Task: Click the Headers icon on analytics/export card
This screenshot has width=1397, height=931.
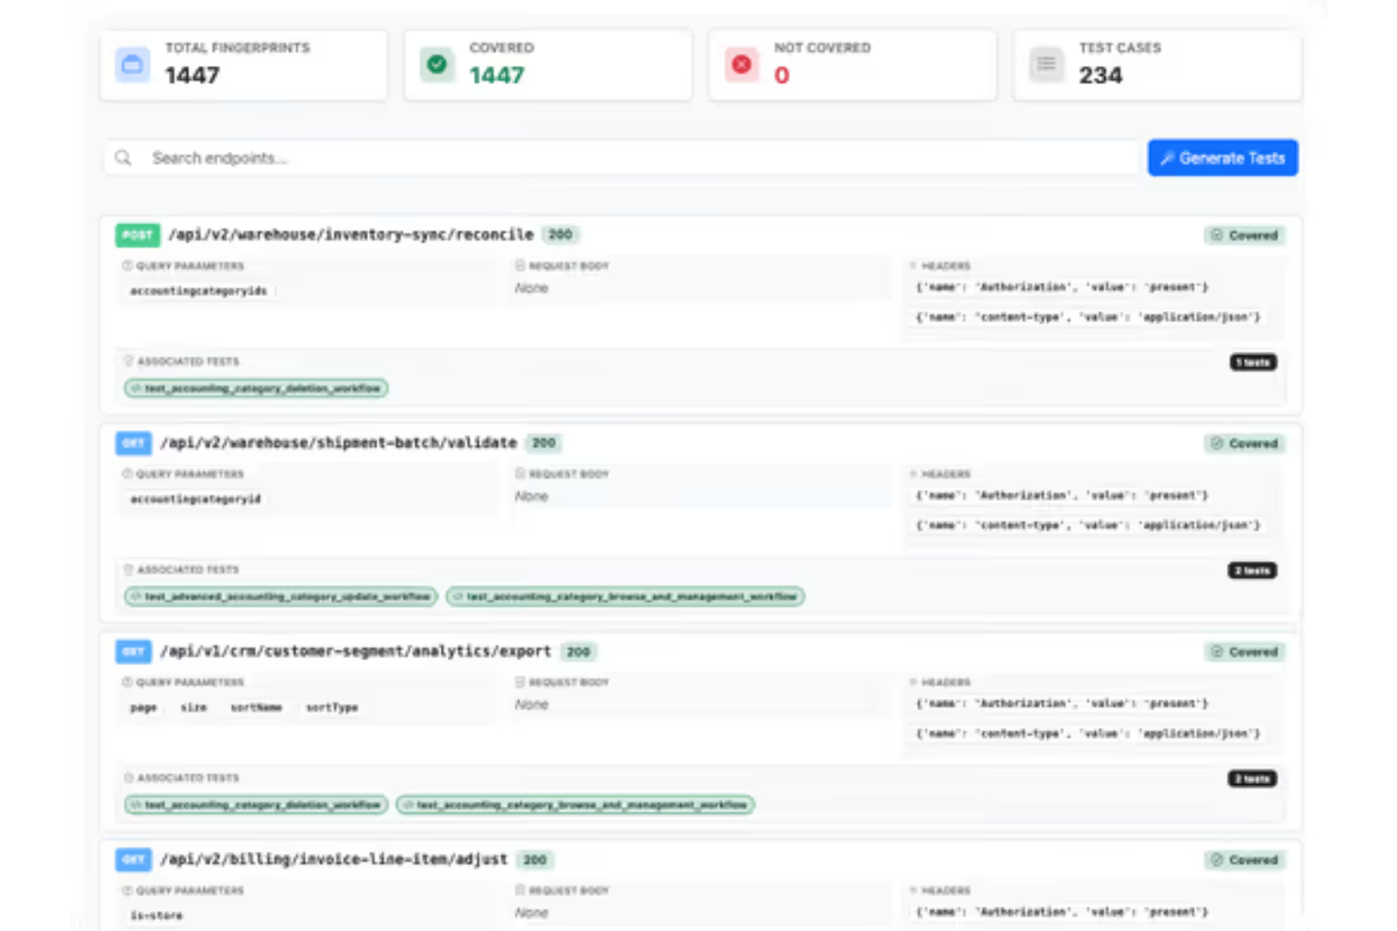Action: pos(912,682)
